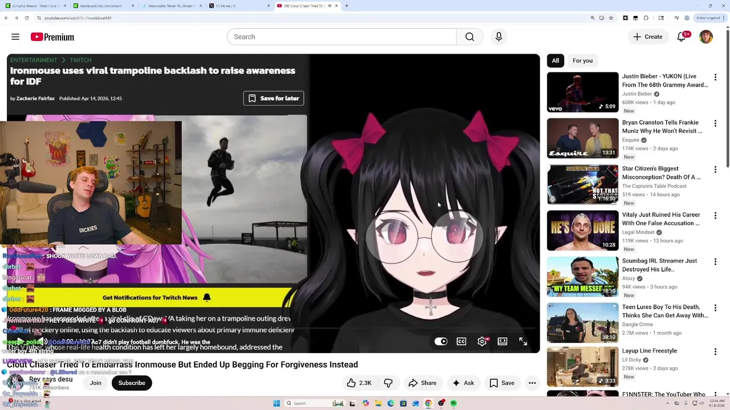730x410 pixels.
Task: Open the Star Citizen podcast thumbnail
Action: (582, 184)
